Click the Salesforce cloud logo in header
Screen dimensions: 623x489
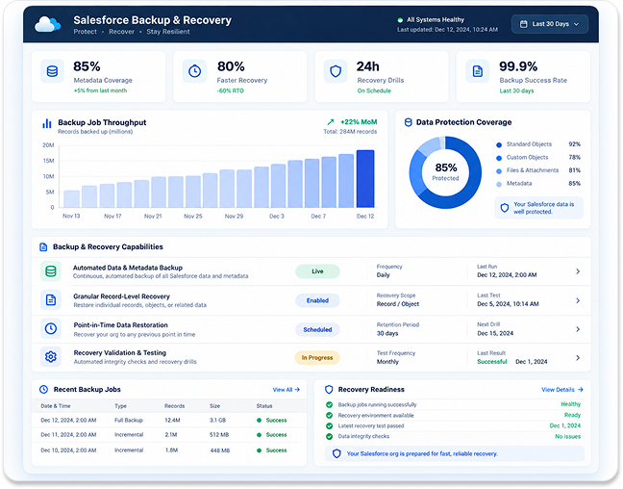(47, 24)
